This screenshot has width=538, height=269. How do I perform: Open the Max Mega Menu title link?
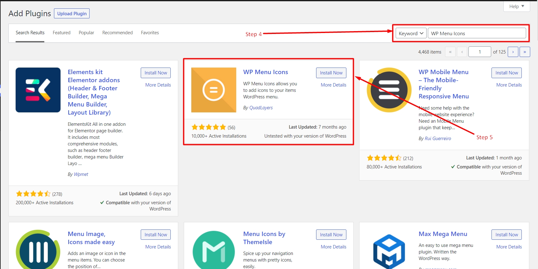click(443, 234)
